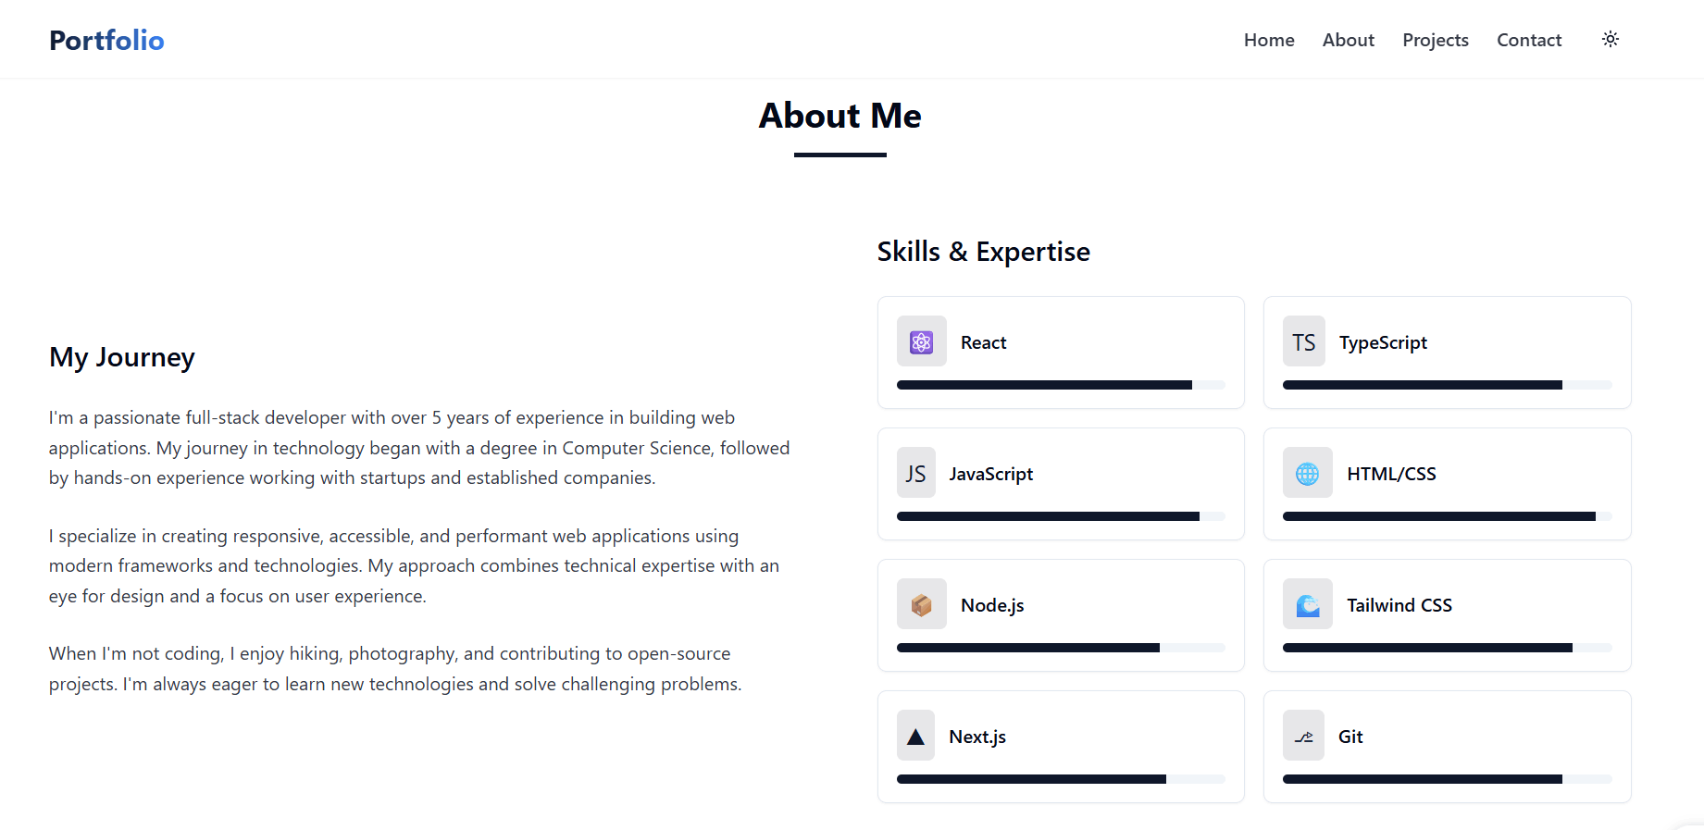The width and height of the screenshot is (1704, 830).
Task: Click the Git skill progress bar
Action: 1447,779
